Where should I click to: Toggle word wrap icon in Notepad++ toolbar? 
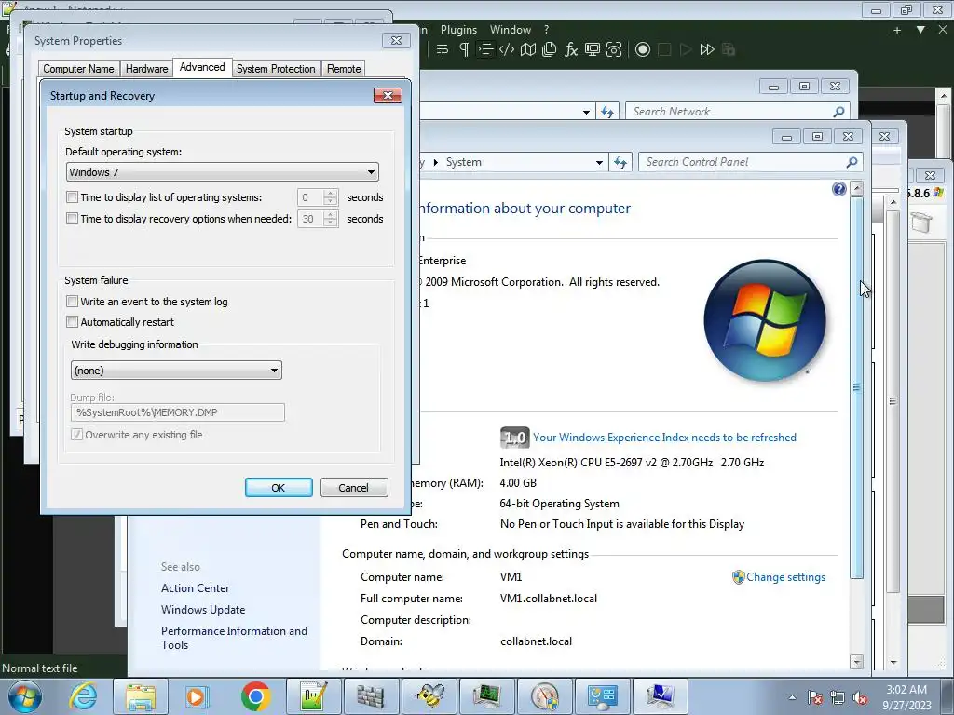click(443, 50)
